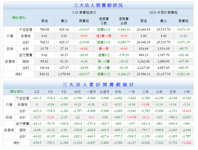The width and height of the screenshot is (198, 150).
Task: Select the red +6,433 ten-year value
Action: click(x=186, y=111)
